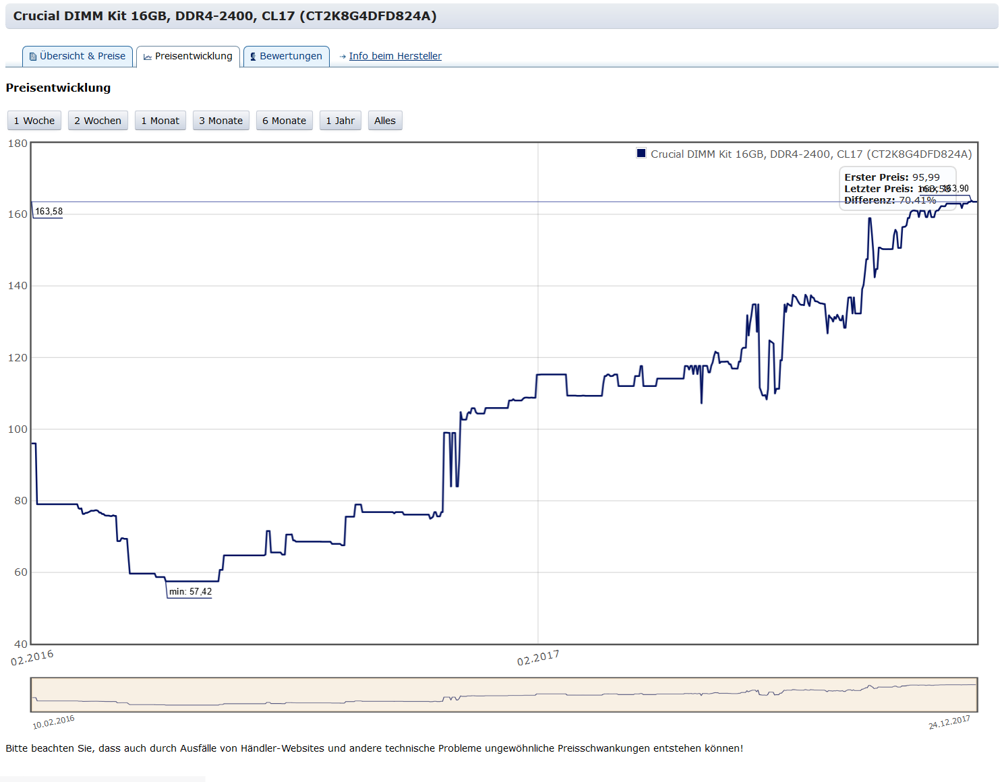This screenshot has height=782, width=1000.
Task: Show the Alles full price history
Action: (385, 121)
